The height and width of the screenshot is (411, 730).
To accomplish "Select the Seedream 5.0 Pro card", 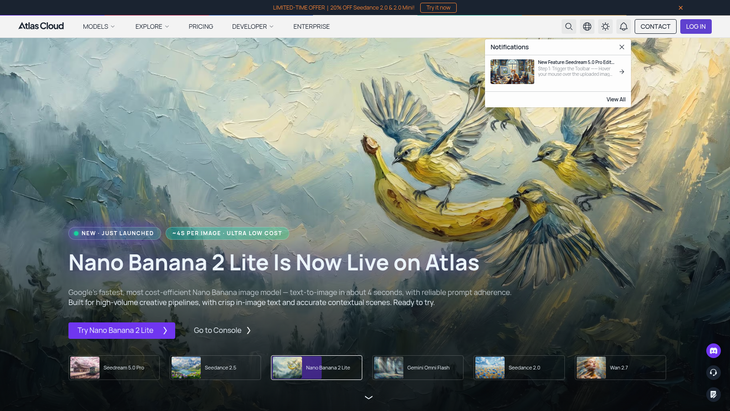I will [114, 368].
